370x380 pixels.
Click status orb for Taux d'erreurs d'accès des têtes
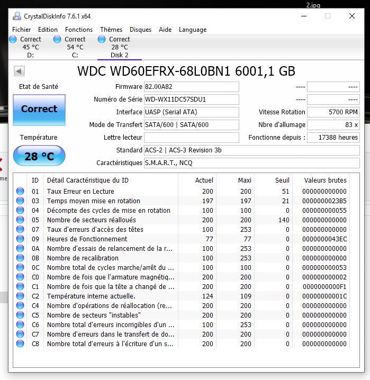tap(20, 229)
